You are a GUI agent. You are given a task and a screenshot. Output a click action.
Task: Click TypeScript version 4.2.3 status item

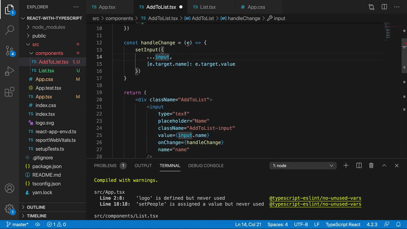tap(372, 225)
